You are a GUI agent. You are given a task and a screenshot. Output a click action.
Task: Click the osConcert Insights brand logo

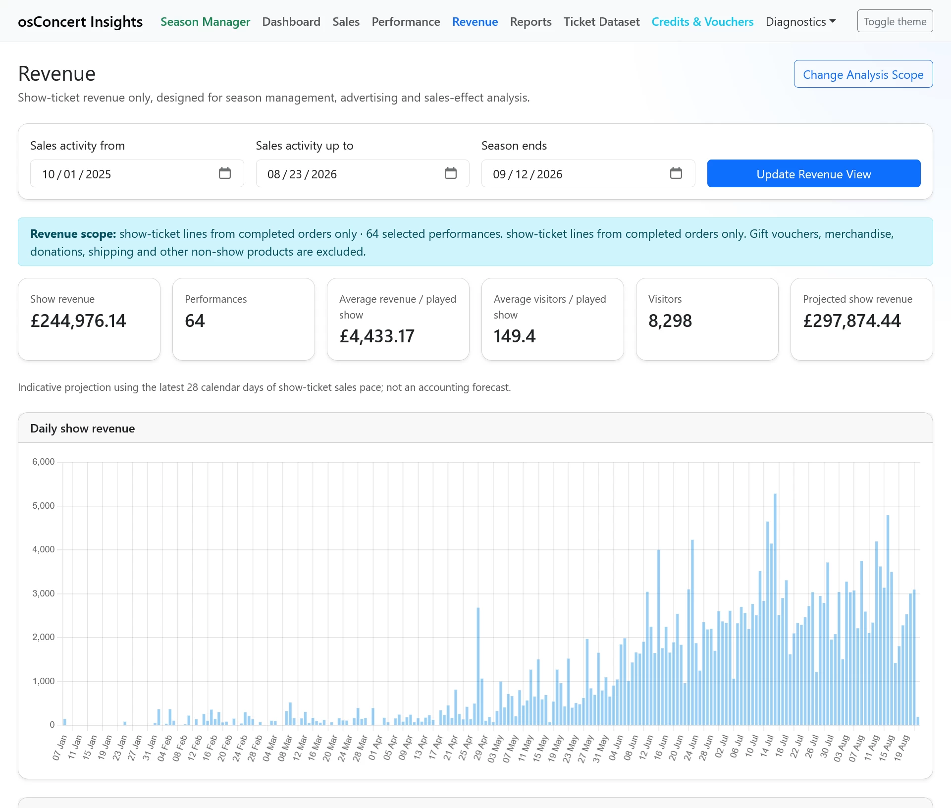pos(80,22)
